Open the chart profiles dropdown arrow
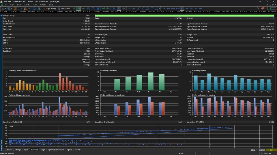The image size is (277, 155). point(12,9)
